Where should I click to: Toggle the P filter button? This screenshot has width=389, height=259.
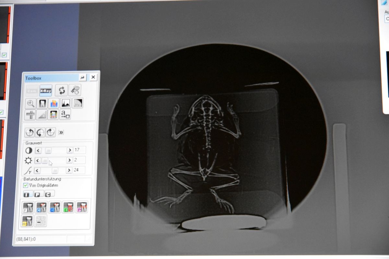click(38, 194)
